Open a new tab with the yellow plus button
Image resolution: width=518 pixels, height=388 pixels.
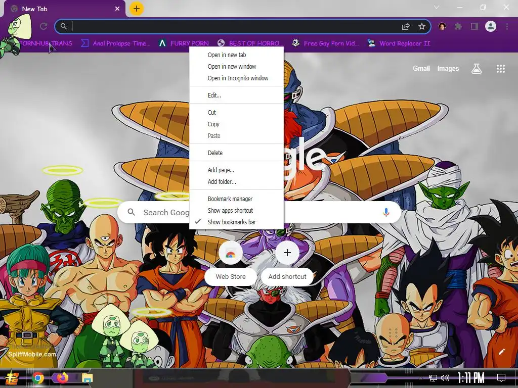click(137, 9)
